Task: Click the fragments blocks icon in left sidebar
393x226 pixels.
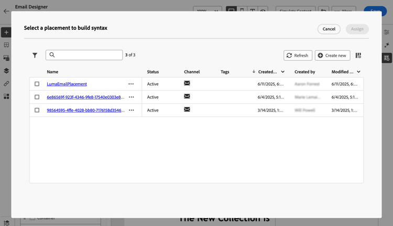Action: (6, 96)
